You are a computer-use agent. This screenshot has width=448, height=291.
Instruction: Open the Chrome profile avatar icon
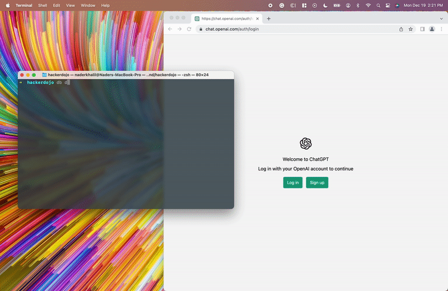tap(432, 29)
